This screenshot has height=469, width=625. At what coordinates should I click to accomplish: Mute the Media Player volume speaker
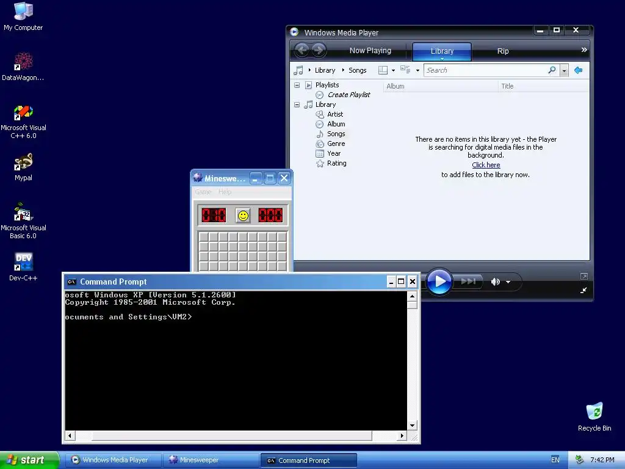click(x=495, y=282)
